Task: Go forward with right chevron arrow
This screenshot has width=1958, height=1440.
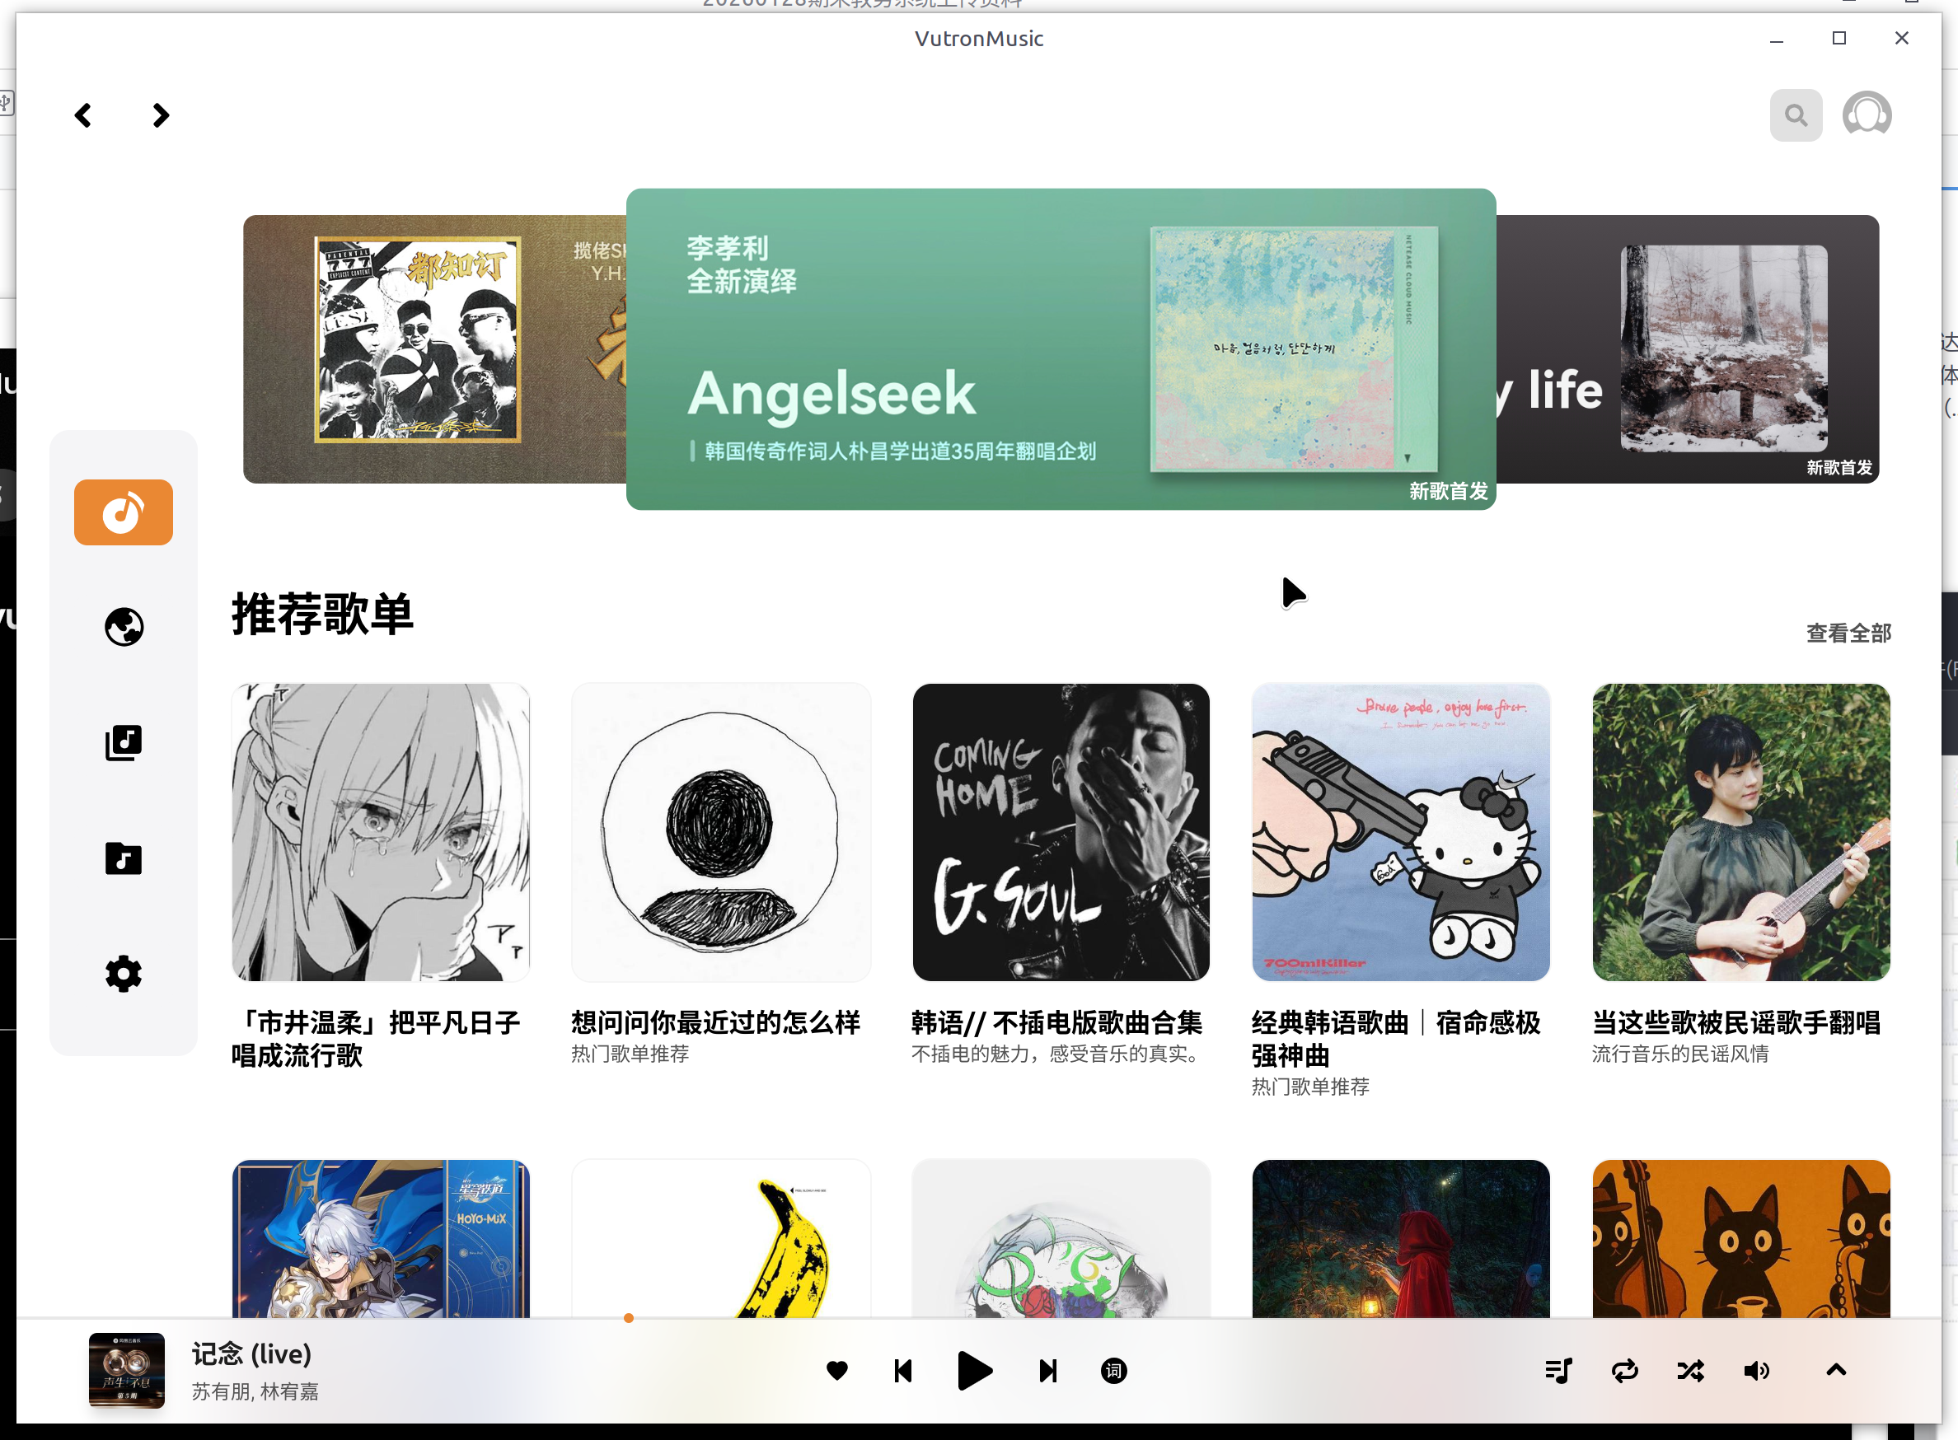Action: point(161,115)
